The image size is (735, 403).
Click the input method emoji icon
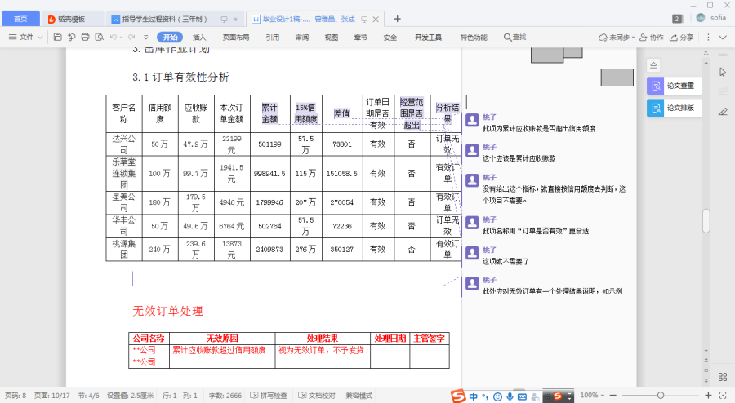(x=497, y=396)
